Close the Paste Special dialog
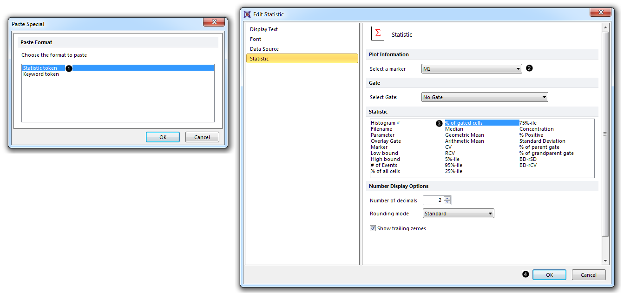 point(214,22)
